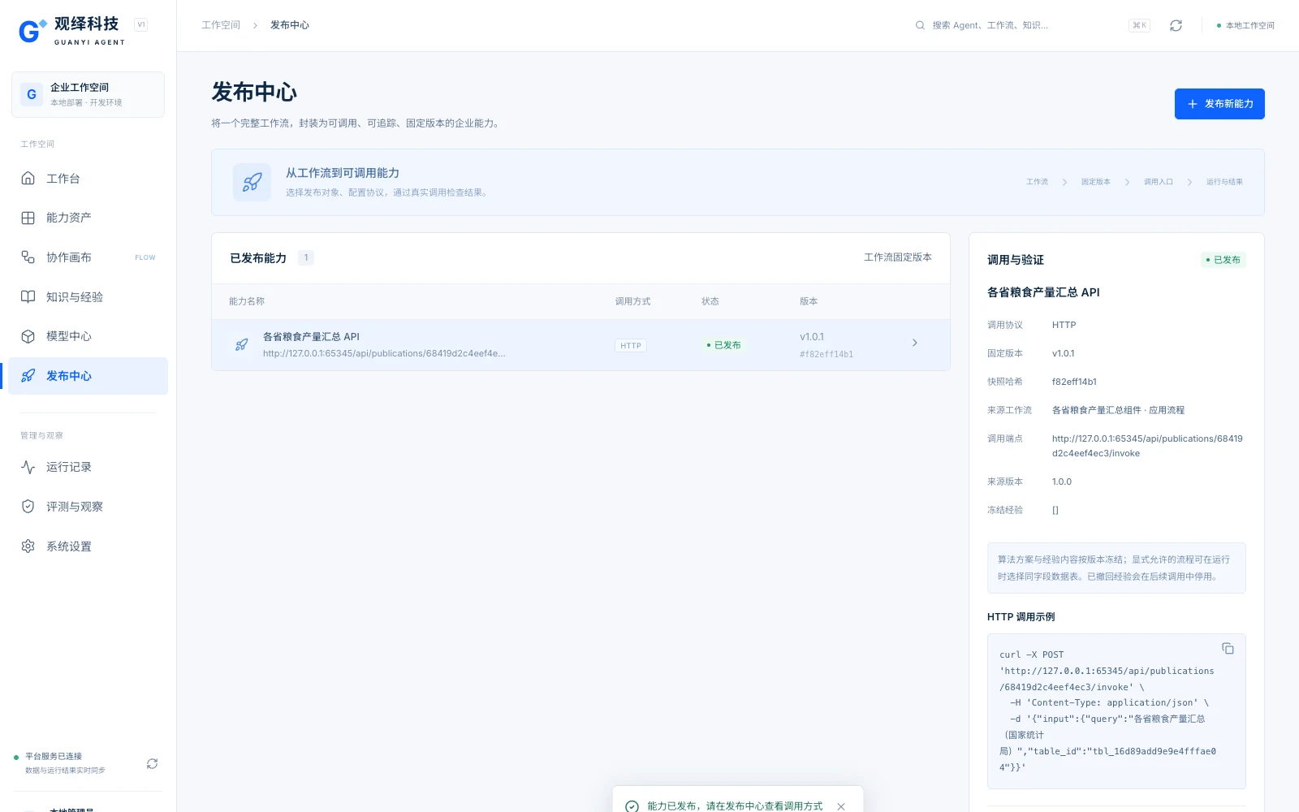Screen dimensions: 1299x812
Task: Open 运行记录 in sidebar
Action: 88,467
